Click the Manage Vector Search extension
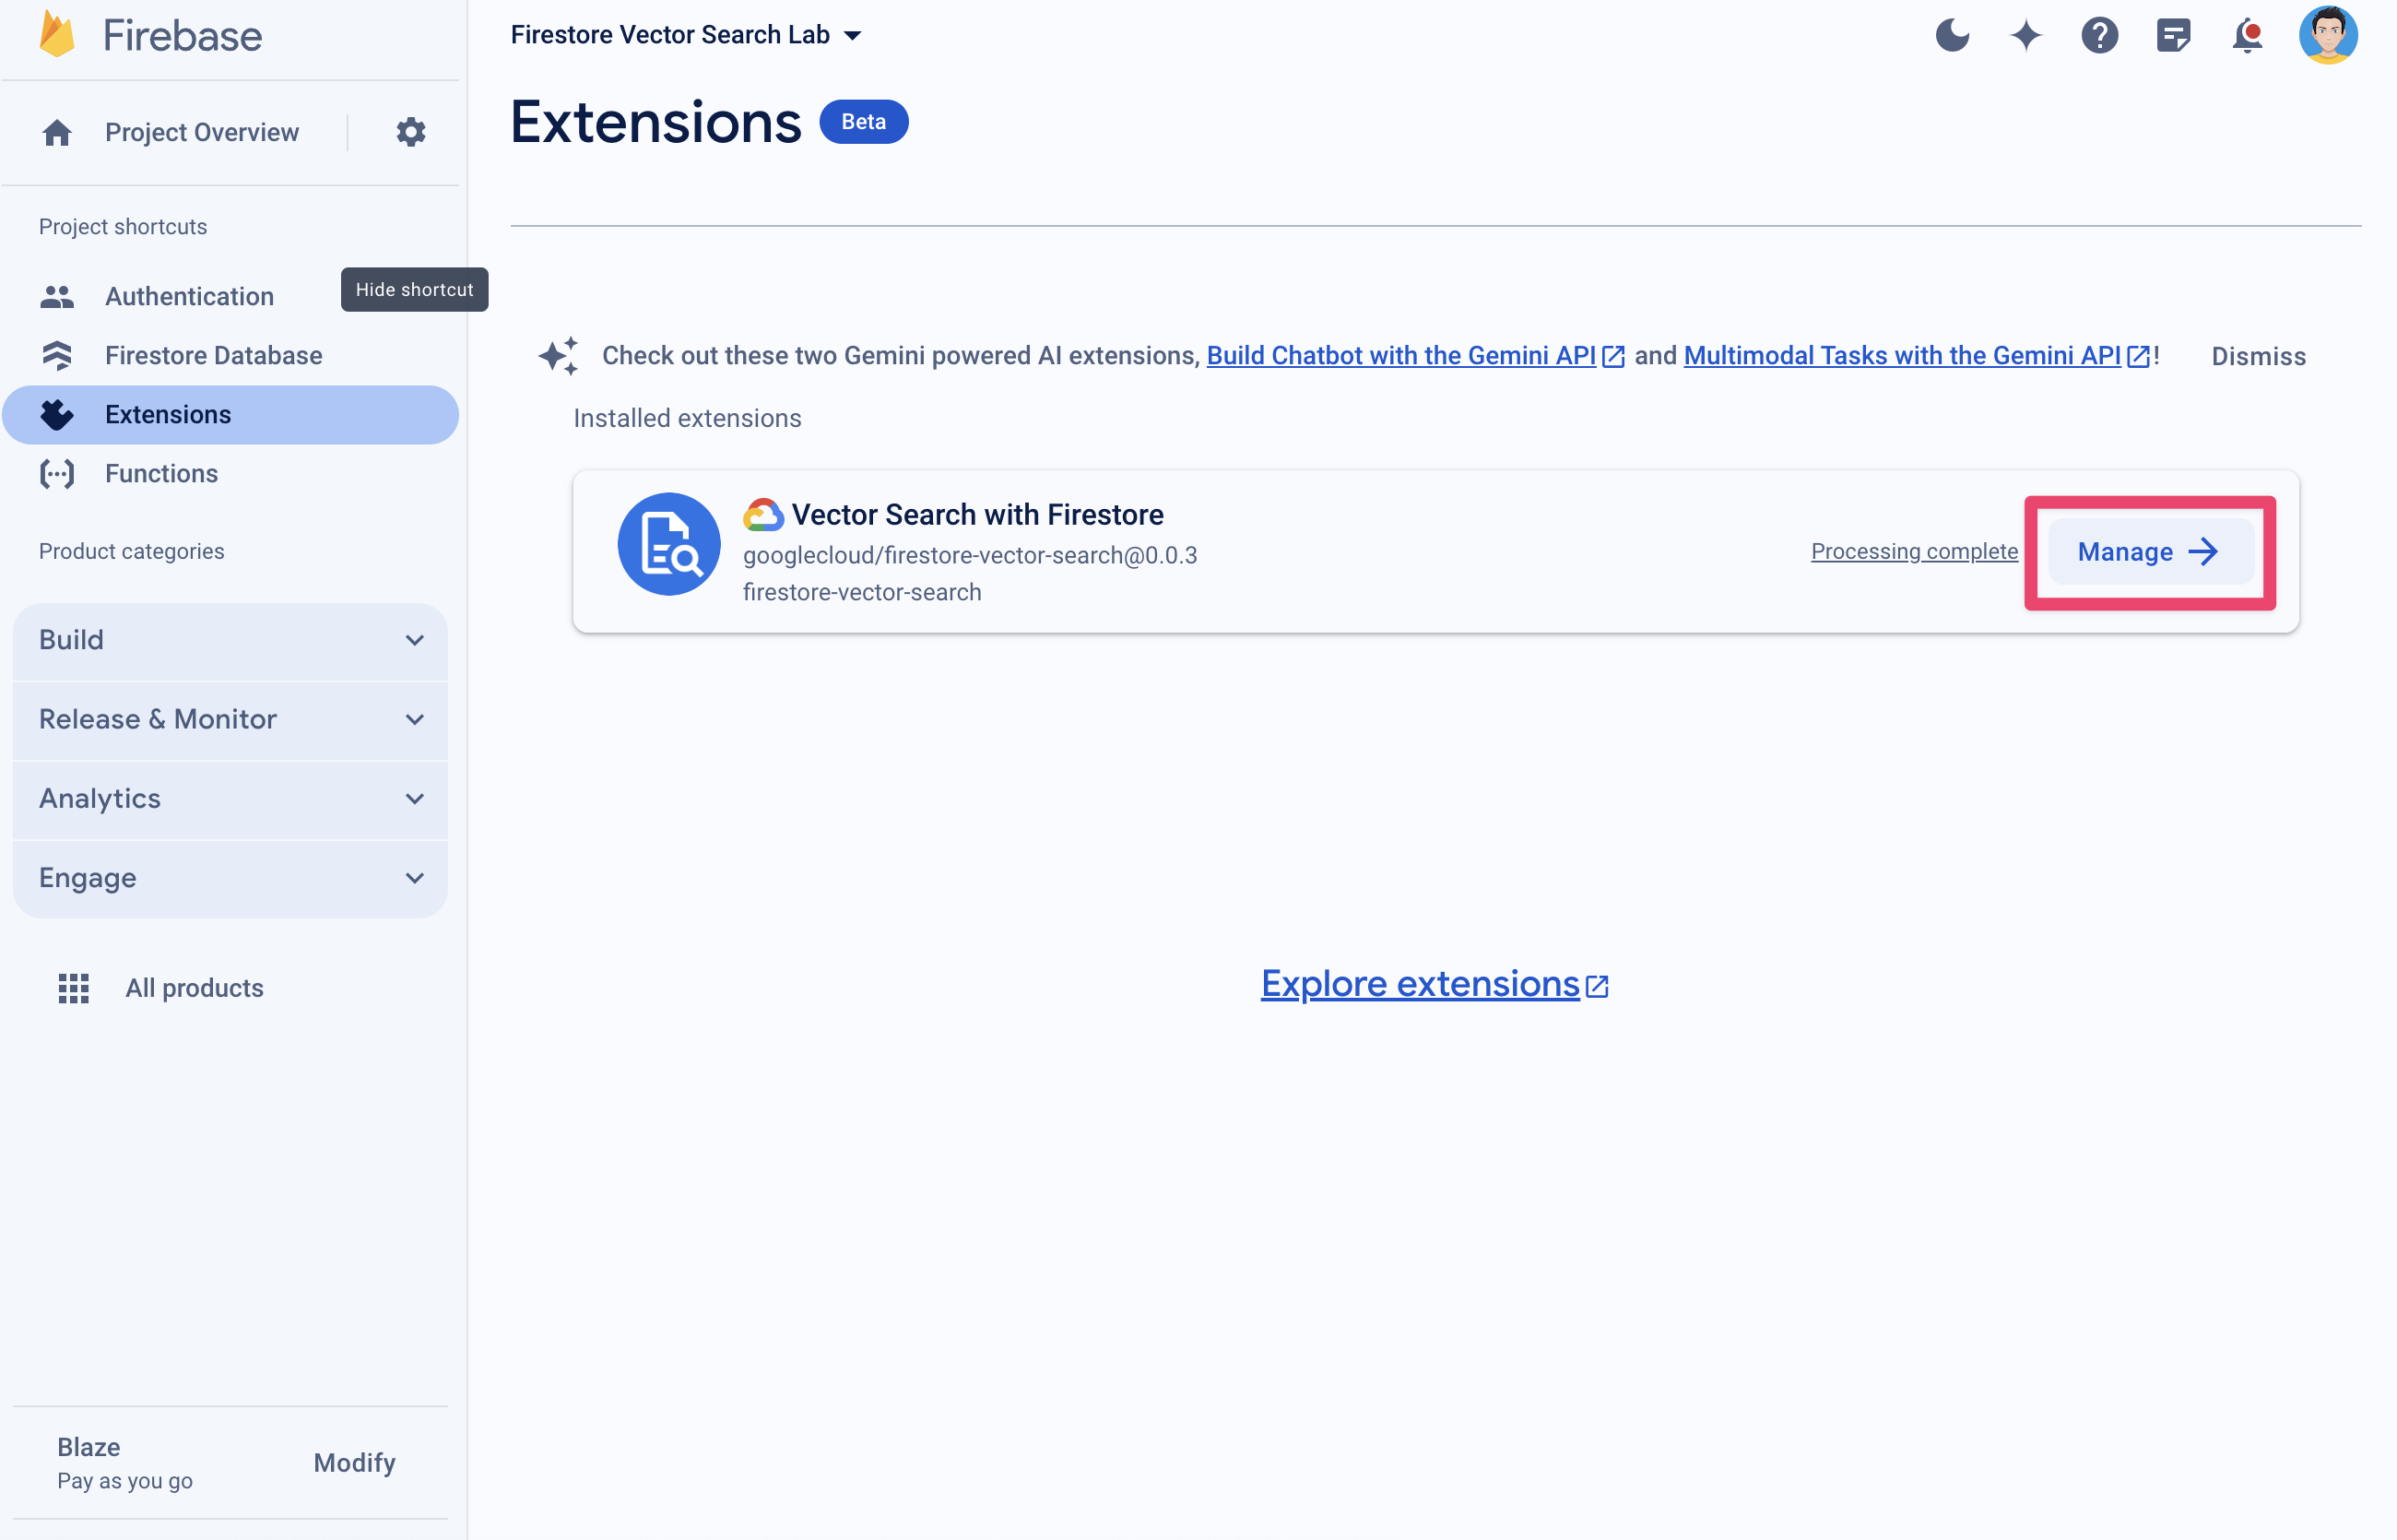This screenshot has height=1540, width=2397. click(x=2151, y=551)
